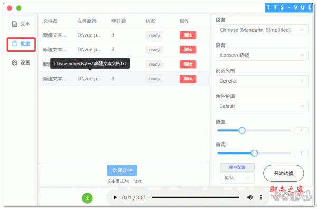This screenshot has width=317, height=209.
Task: Click the green download button
Action: [x=87, y=198]
